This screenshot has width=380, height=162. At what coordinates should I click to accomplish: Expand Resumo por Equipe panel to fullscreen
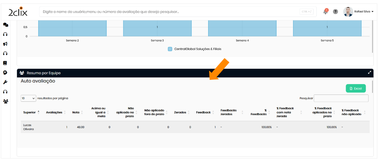[x=370, y=73]
